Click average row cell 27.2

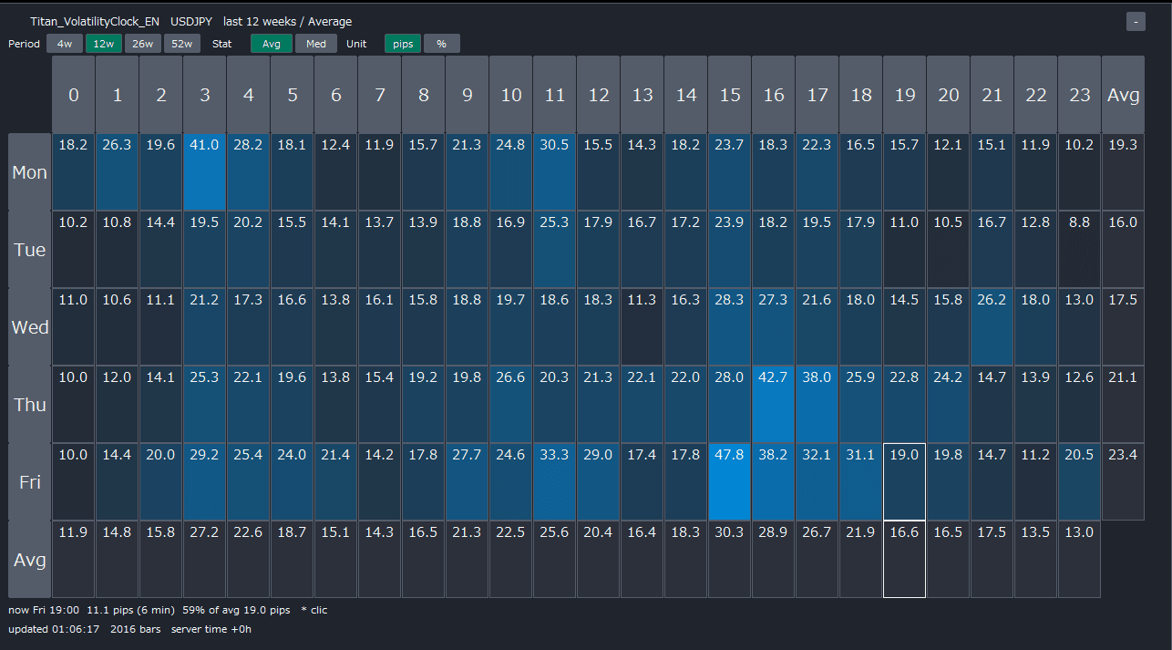205,560
